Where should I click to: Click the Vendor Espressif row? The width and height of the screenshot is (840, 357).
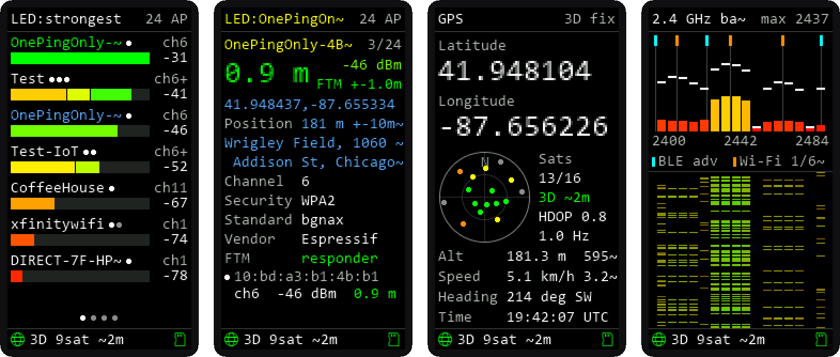(301, 239)
